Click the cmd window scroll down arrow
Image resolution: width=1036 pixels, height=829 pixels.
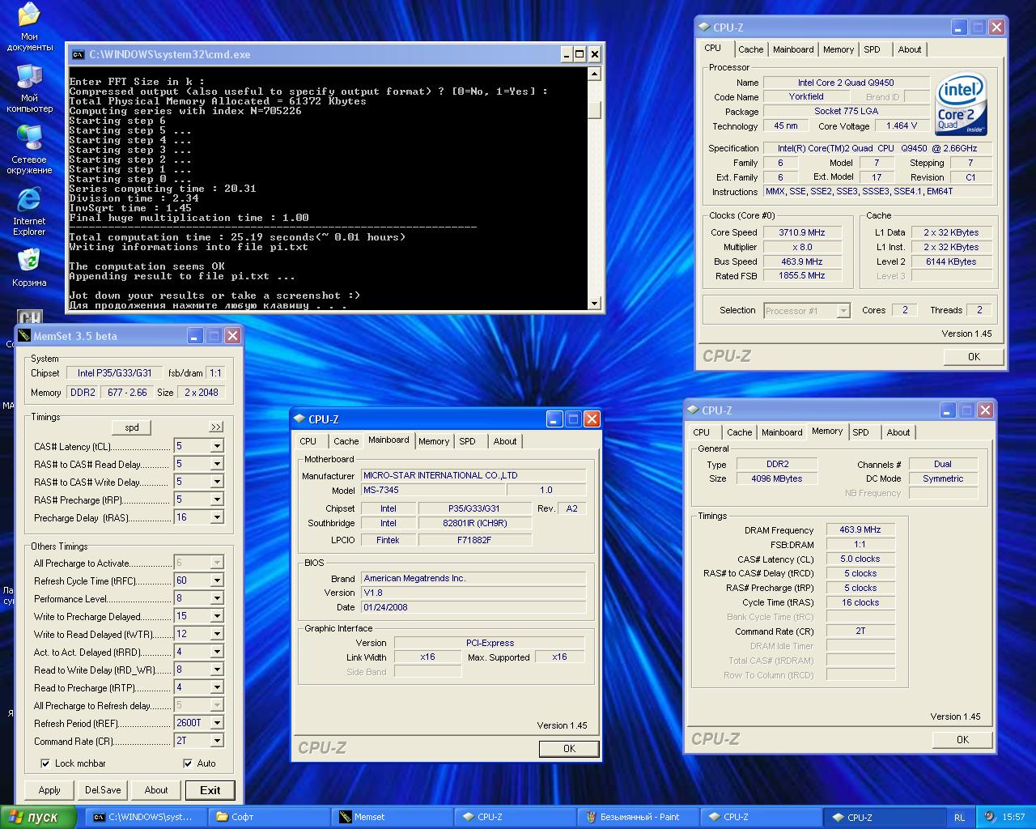tap(595, 304)
